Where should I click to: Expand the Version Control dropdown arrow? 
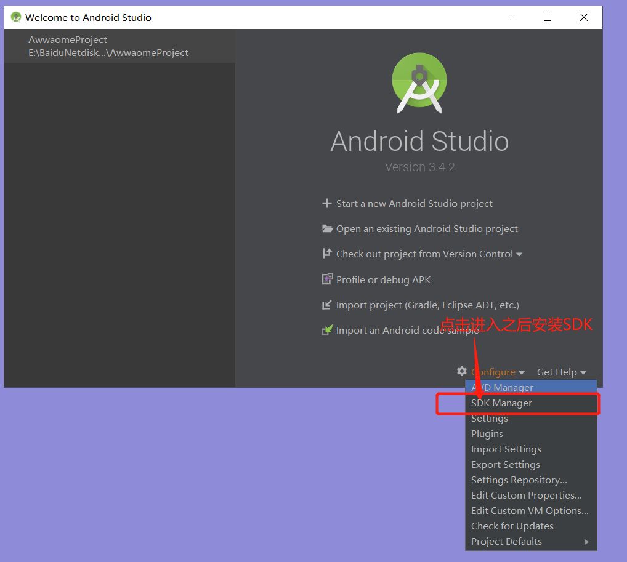pyautogui.click(x=519, y=255)
